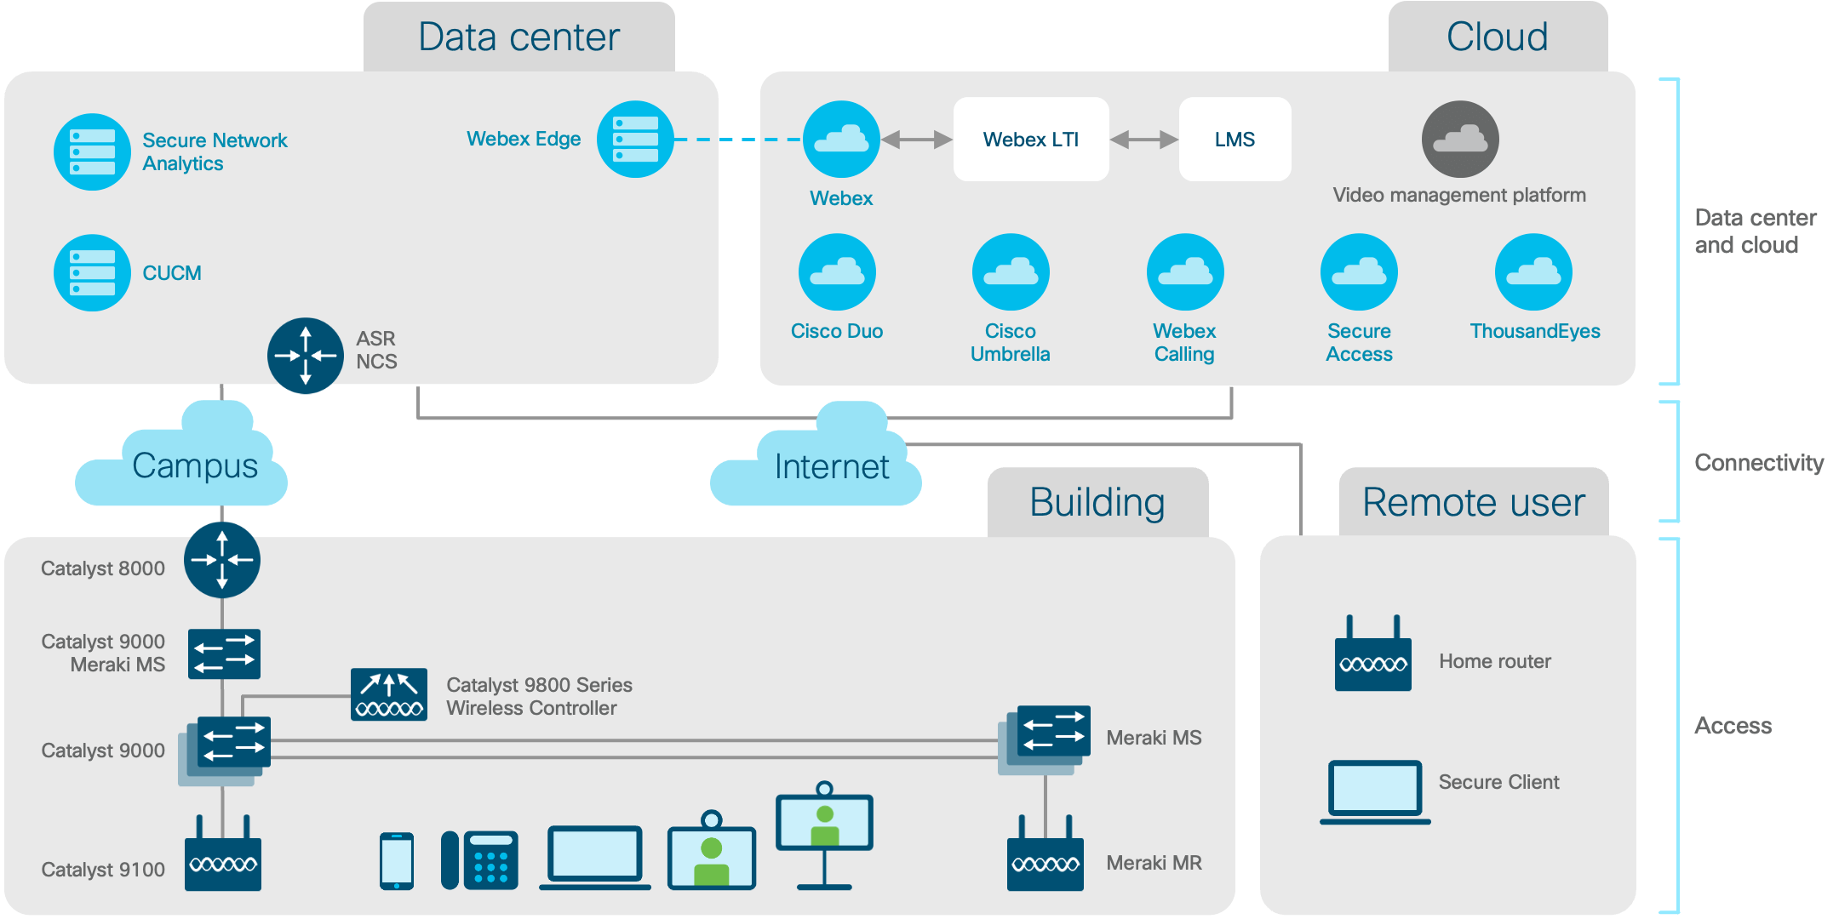Click the 'Data center and cloud' label
This screenshot has height=919, width=1839.
(1756, 231)
